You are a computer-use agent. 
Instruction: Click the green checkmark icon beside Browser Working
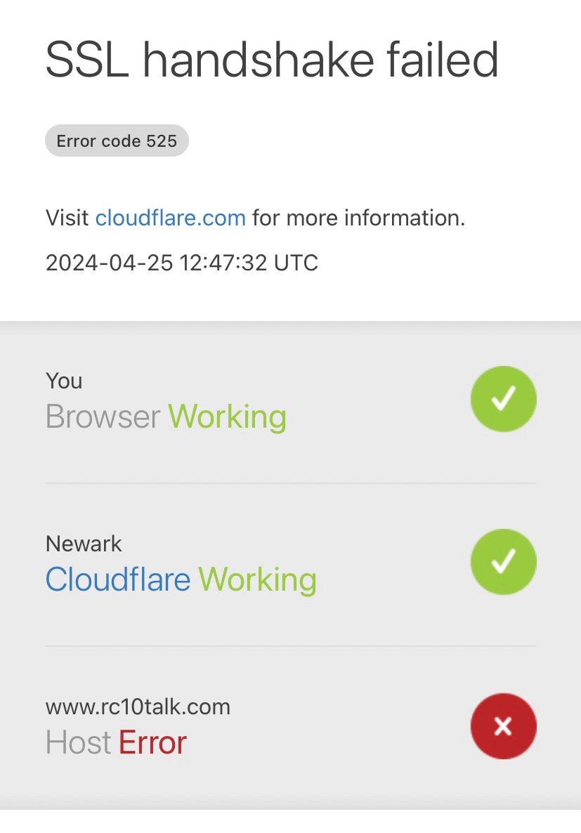504,399
